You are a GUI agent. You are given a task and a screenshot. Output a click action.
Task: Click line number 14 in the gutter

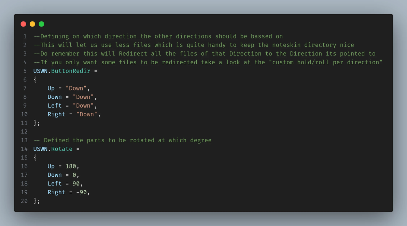pos(24,149)
